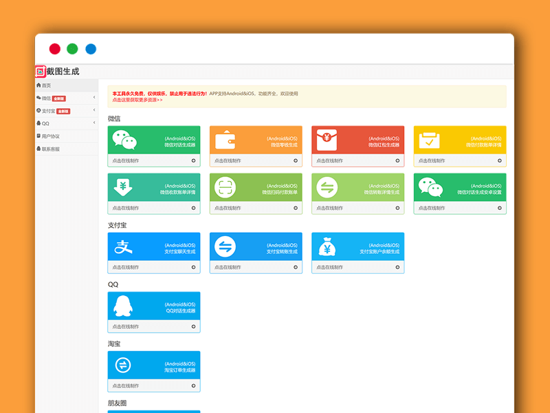The image size is (550, 413).
Task: Click the red window dot
Action: click(x=55, y=49)
